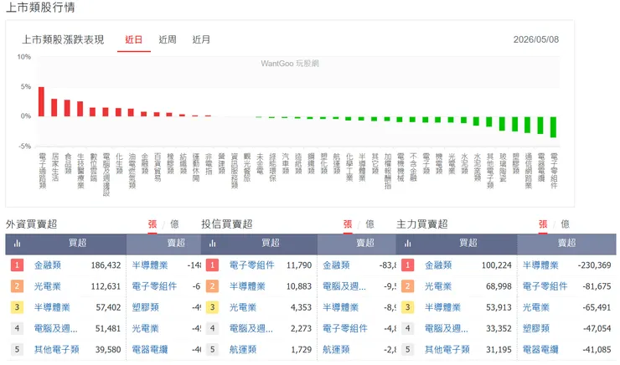Viewport: 620px width, 365px height.
Task: Open 電腦及週... link in 主力 買超 list
Action: coord(447,328)
